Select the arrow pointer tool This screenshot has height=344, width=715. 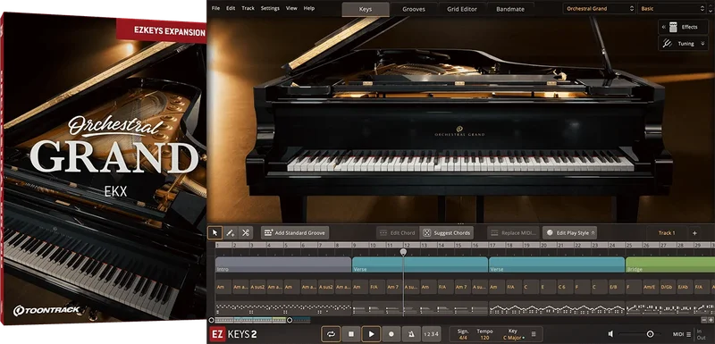(214, 233)
